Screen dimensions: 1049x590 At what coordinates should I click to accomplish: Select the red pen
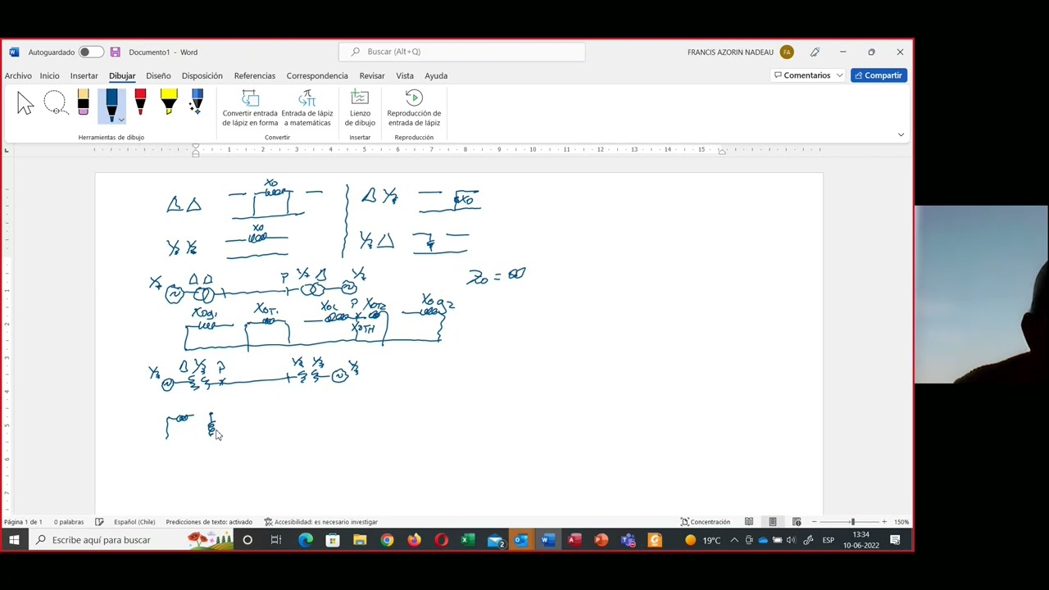[140, 102]
